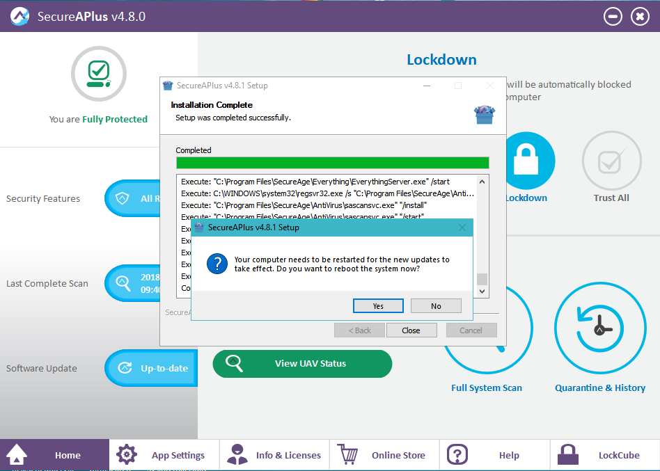
Task: Click the Lockdown mode label under the padlock
Action: pos(526,198)
